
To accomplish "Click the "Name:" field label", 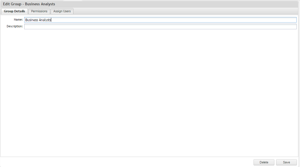I will click(18, 20).
